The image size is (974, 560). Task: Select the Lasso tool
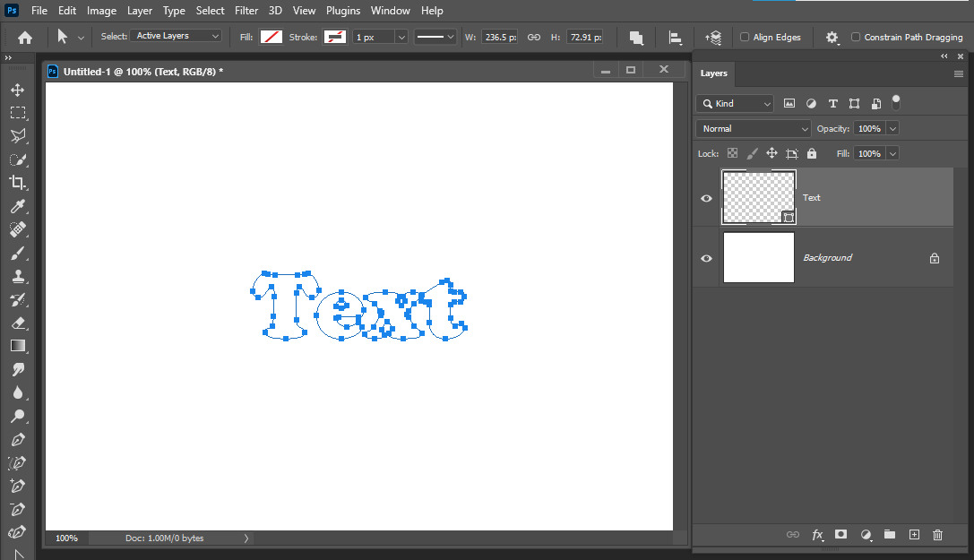[x=17, y=136]
